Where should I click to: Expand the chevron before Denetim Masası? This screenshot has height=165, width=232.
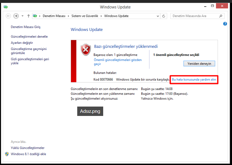click(x=40, y=16)
